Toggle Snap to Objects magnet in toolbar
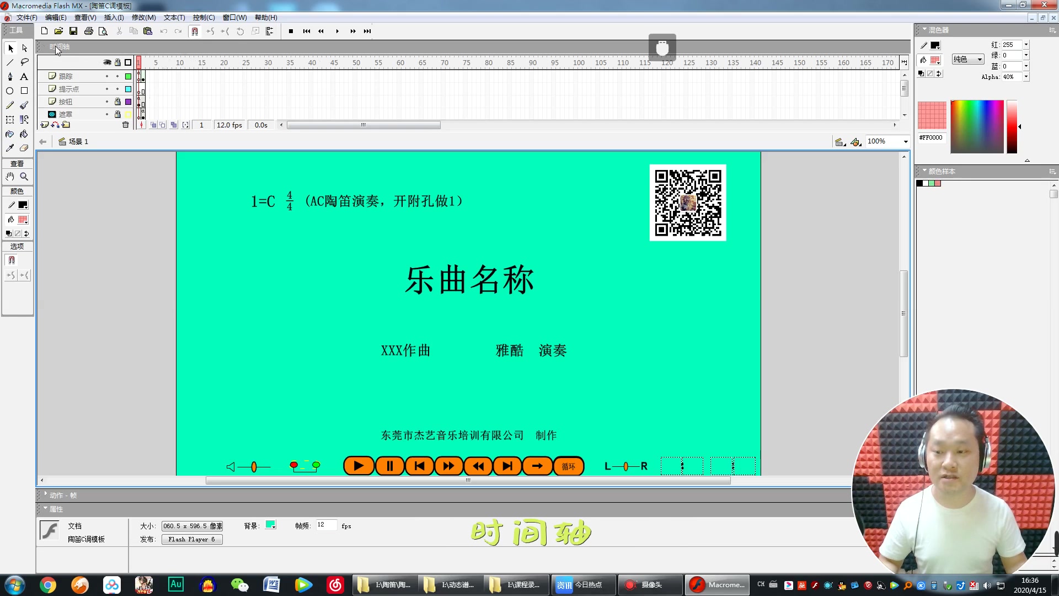This screenshot has height=596, width=1059. pos(195,31)
